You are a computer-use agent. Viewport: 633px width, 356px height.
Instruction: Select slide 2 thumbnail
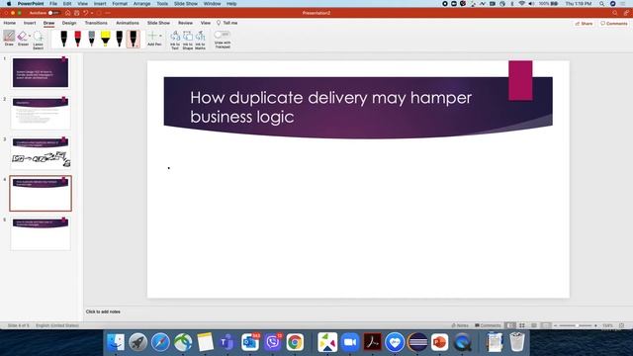[x=41, y=113]
